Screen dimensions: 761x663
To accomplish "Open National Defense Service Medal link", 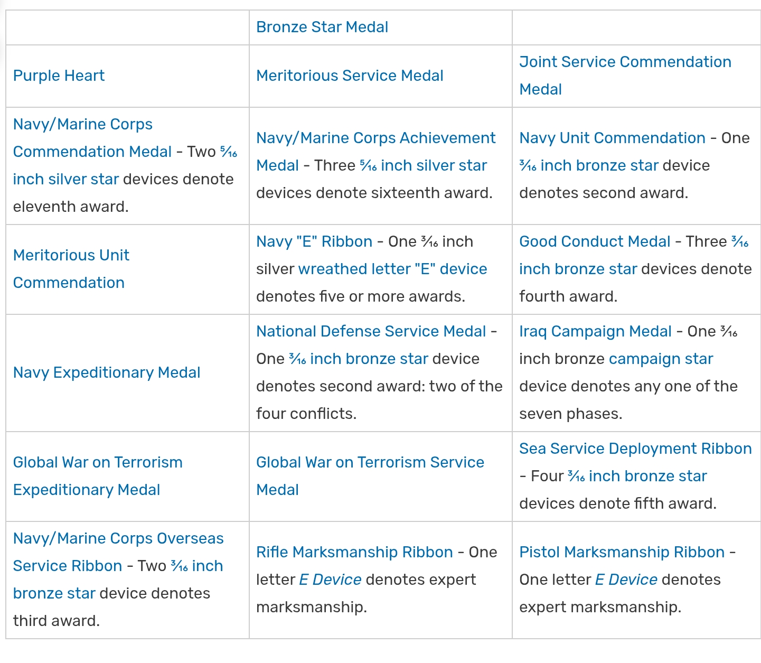I will 371,331.
